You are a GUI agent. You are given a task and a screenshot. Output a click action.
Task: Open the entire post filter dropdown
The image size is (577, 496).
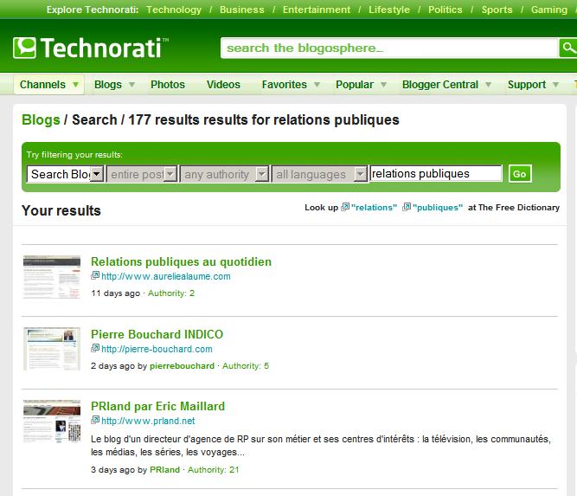(142, 174)
